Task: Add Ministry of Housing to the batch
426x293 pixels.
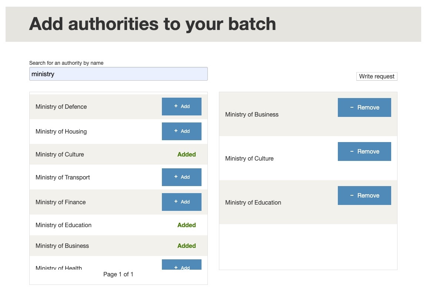Action: [182, 131]
